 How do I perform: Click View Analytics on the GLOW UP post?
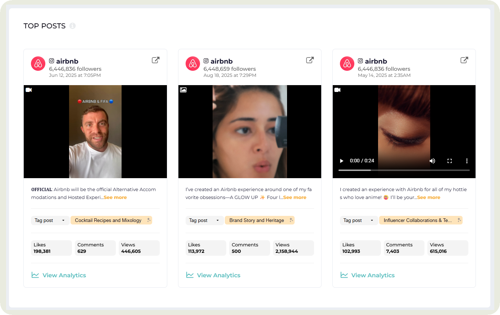point(218,275)
